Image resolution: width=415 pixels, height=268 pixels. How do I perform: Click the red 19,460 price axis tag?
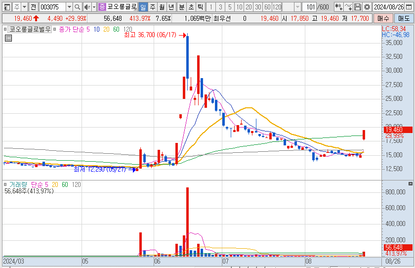tap(398, 130)
